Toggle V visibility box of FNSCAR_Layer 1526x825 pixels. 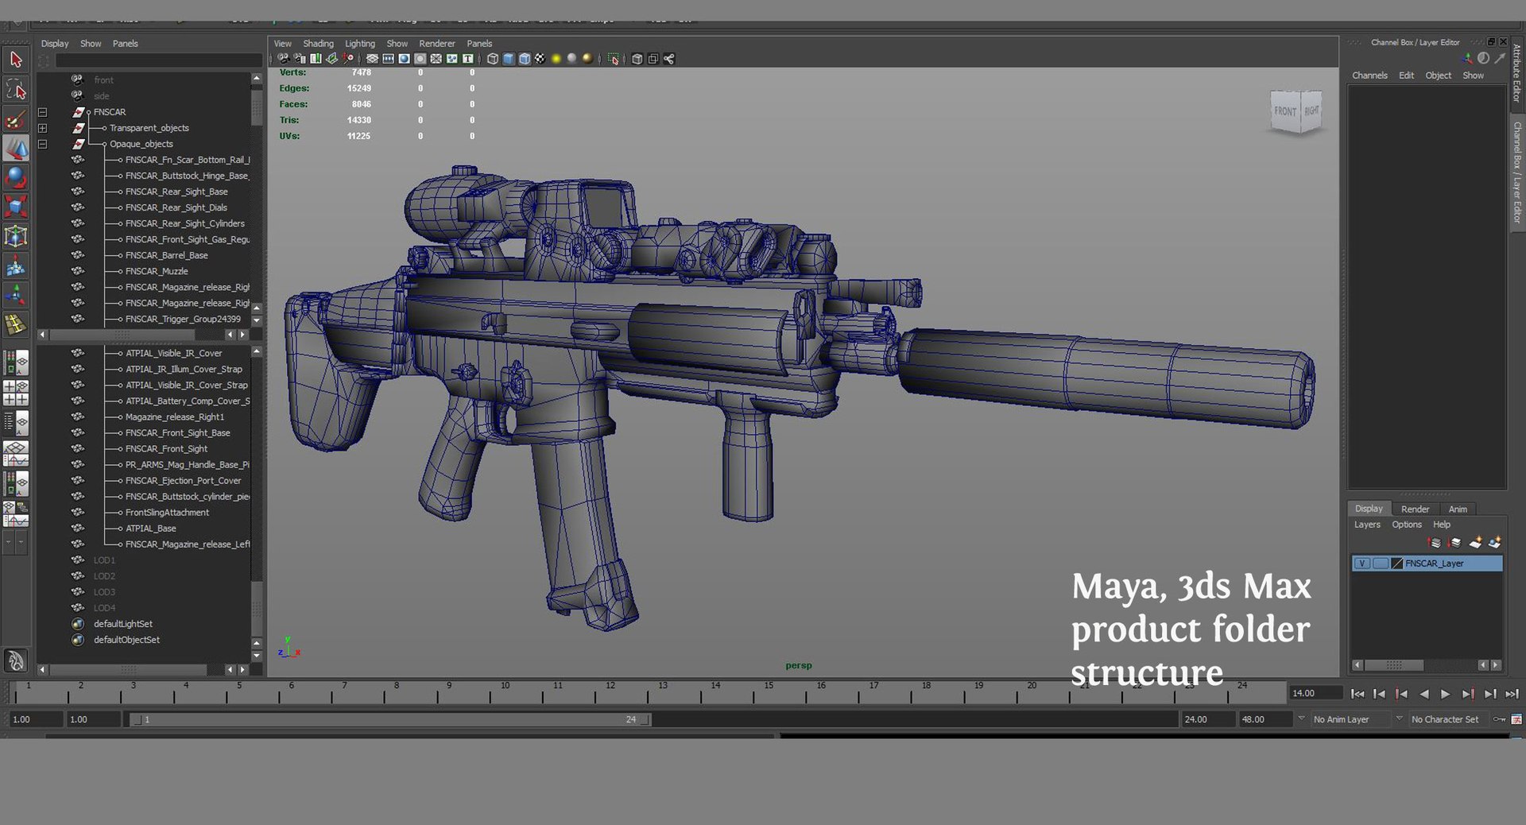[1362, 564]
